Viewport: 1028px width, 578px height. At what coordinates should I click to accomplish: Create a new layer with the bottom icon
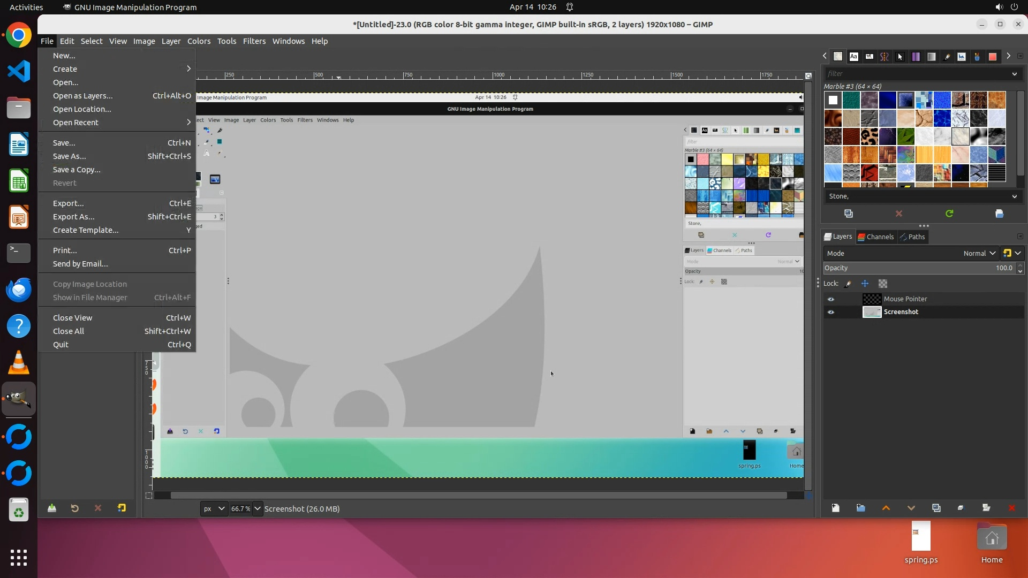coord(835,508)
